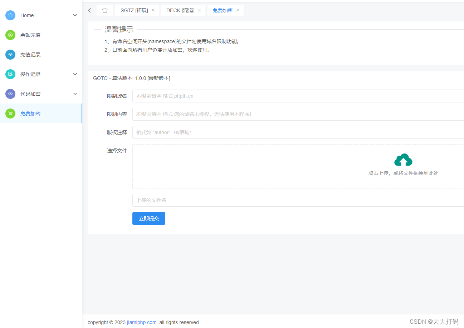Screen dimensions: 464x328
Task: Click the back arrow beside the tabs
Action: [89, 10]
